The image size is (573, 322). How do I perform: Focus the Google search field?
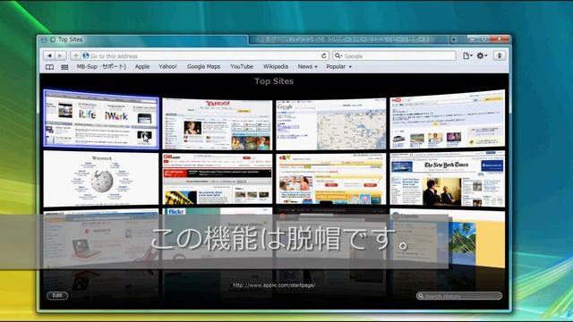click(x=394, y=55)
